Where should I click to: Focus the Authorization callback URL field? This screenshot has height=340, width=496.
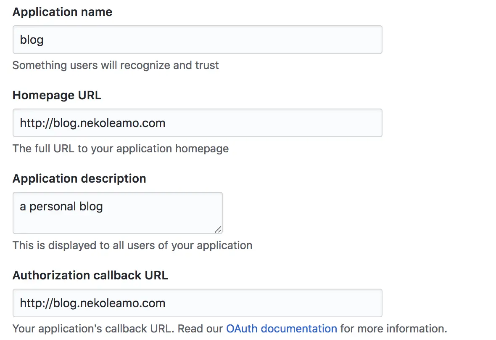[198, 303]
